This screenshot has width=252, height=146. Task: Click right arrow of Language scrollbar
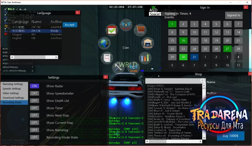pyautogui.click(x=56, y=57)
